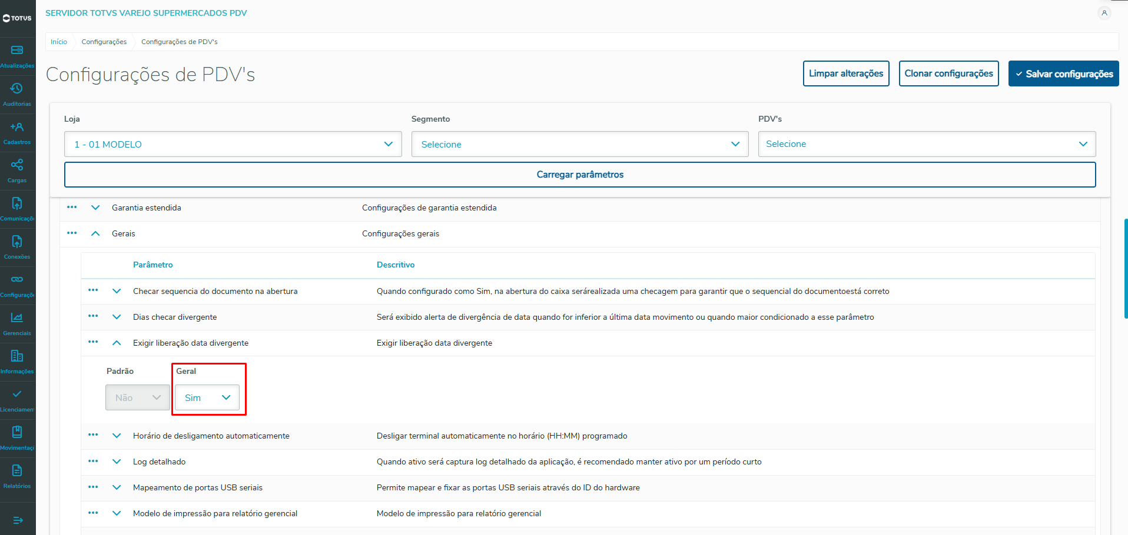Save with Salvar configurações button
Screen dimensions: 1128x535
click(x=1063, y=73)
